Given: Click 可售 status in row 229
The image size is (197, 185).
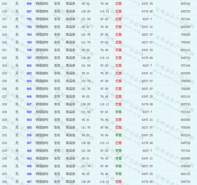Looking at the screenshot, I should click(x=118, y=112).
